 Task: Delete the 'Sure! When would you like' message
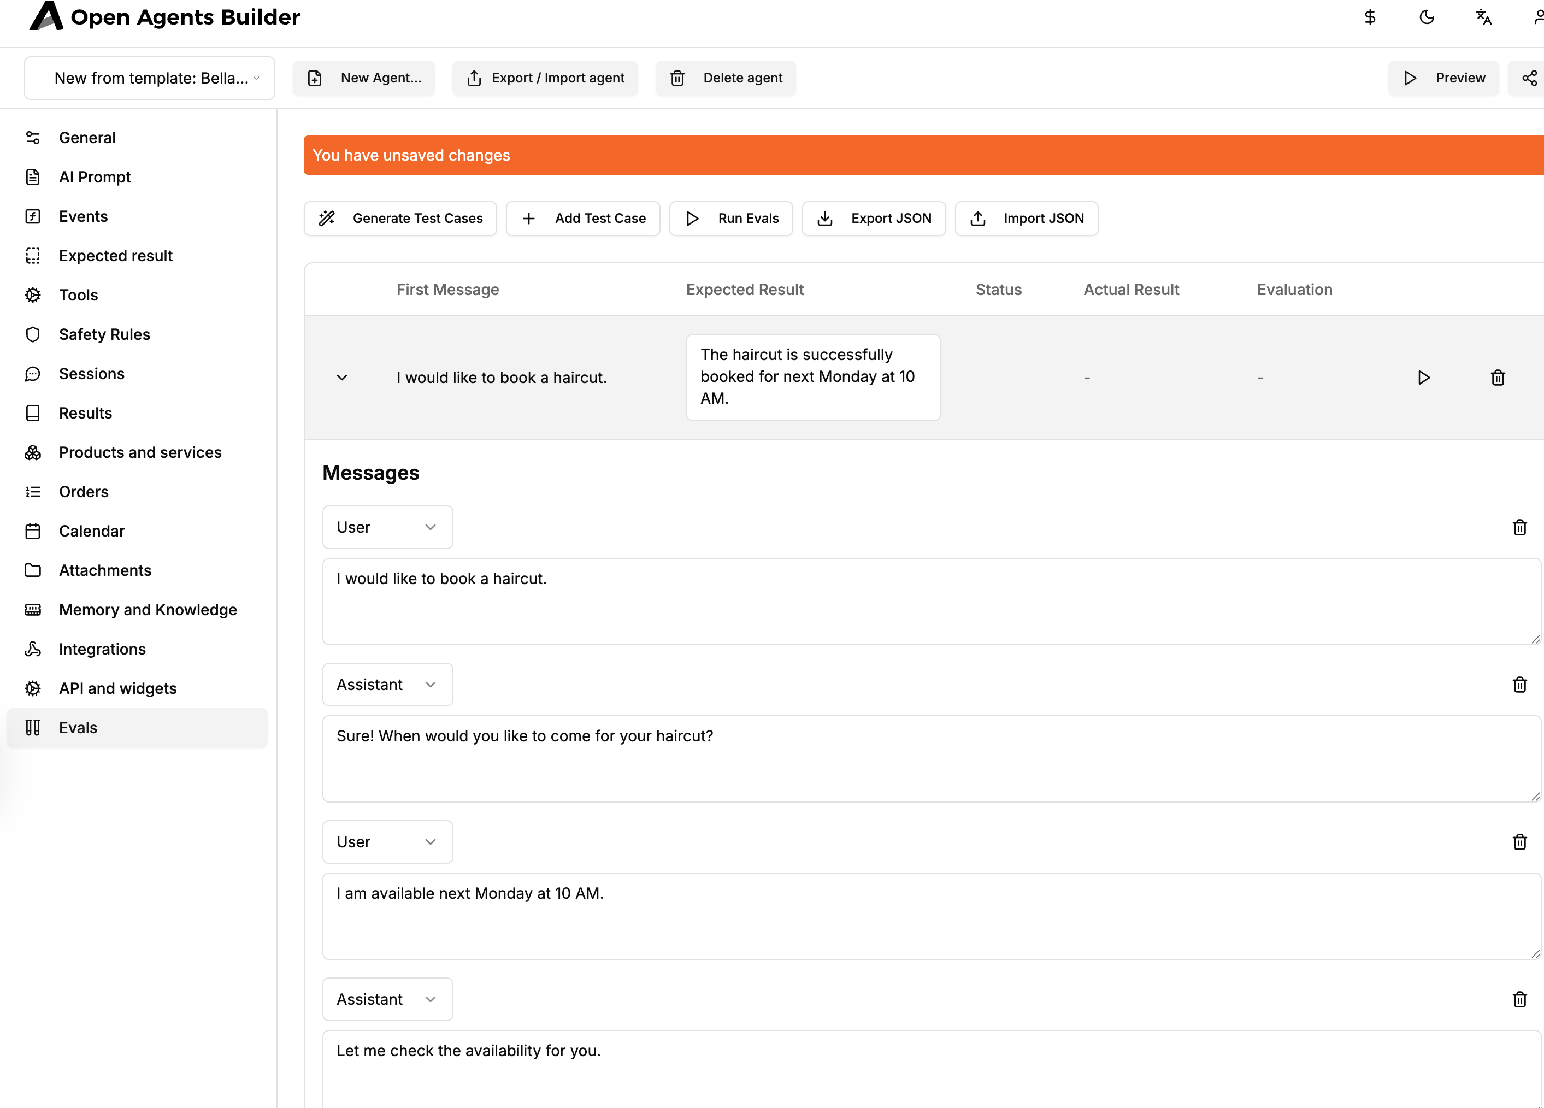click(1519, 685)
